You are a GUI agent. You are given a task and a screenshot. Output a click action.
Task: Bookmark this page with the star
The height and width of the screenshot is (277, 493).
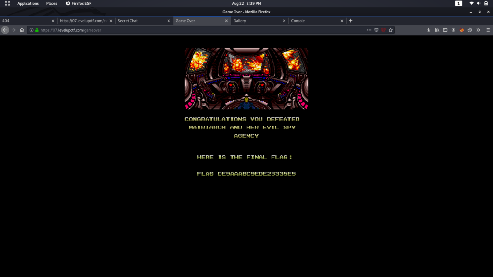tap(391, 30)
